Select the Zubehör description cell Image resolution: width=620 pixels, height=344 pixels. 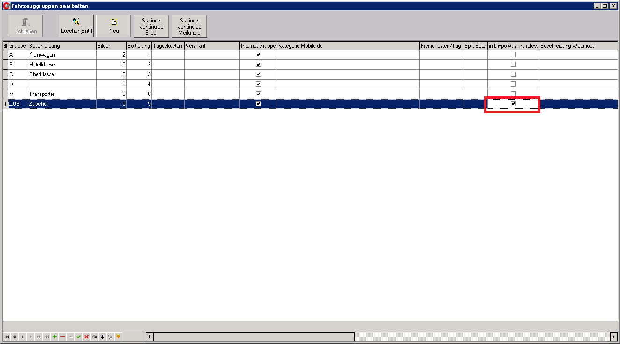tap(62, 104)
